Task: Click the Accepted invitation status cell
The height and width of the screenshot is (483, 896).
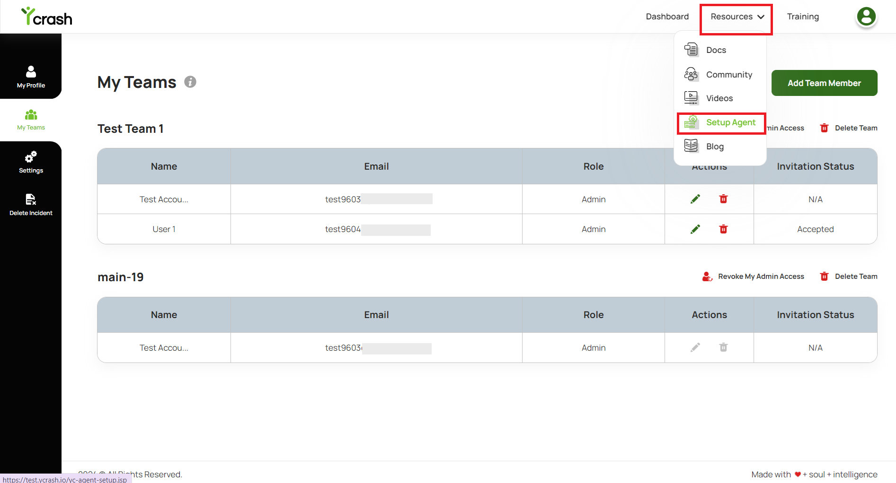Action: [x=815, y=229]
